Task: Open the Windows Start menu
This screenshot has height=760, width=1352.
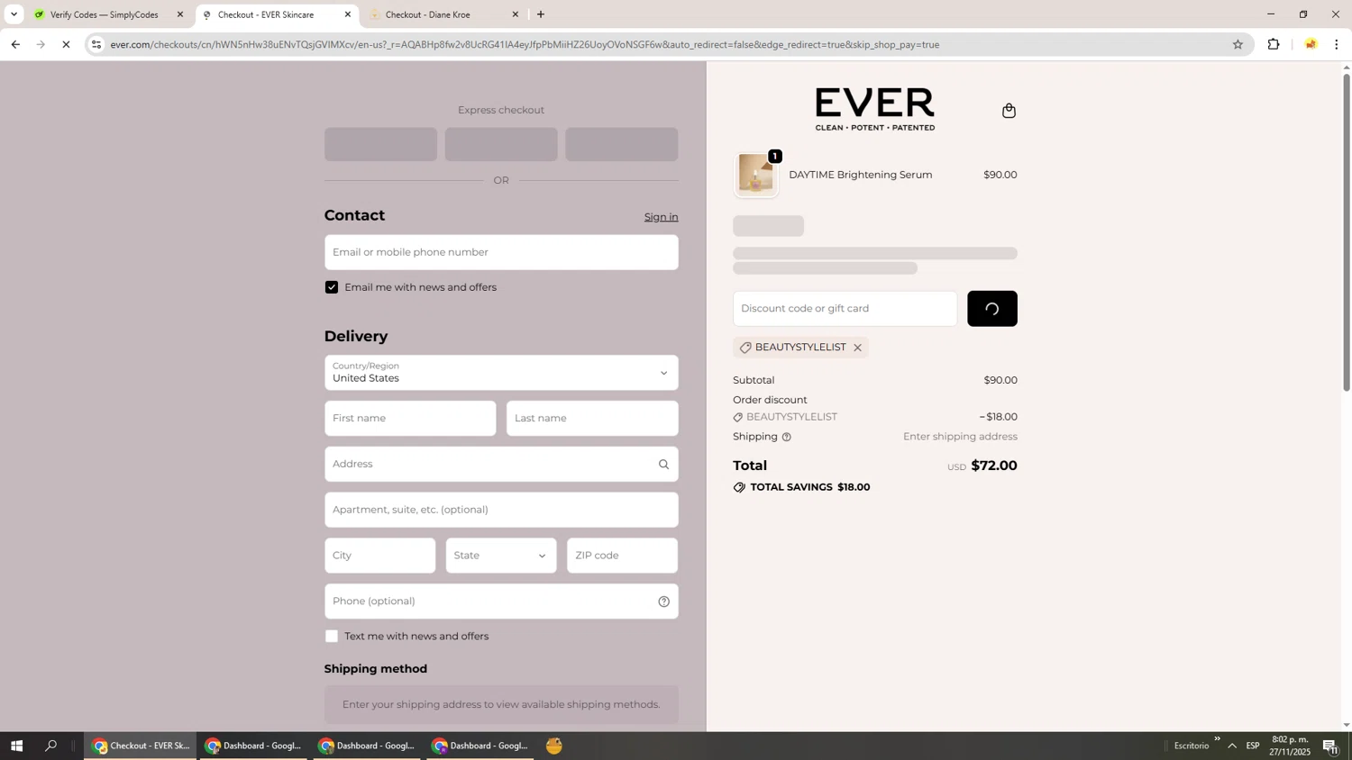Action: 15,746
